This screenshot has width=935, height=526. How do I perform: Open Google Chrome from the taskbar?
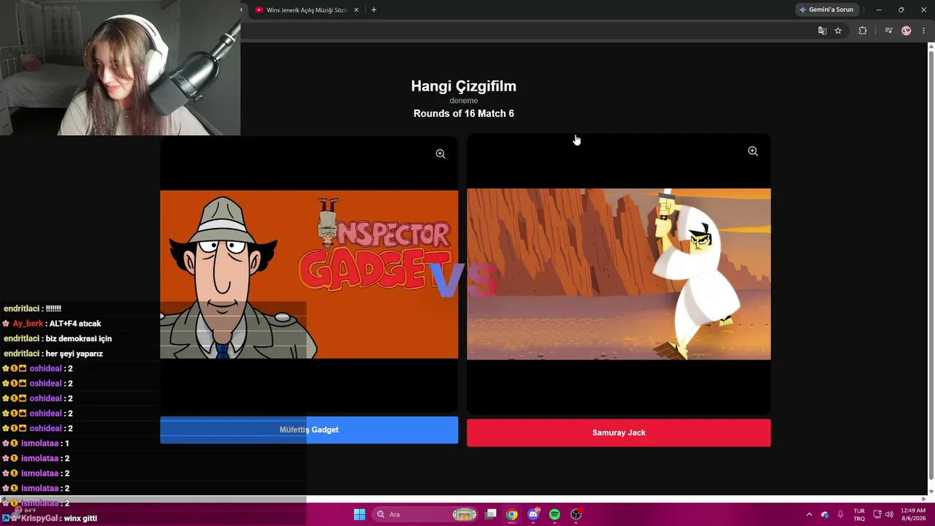[x=512, y=514]
